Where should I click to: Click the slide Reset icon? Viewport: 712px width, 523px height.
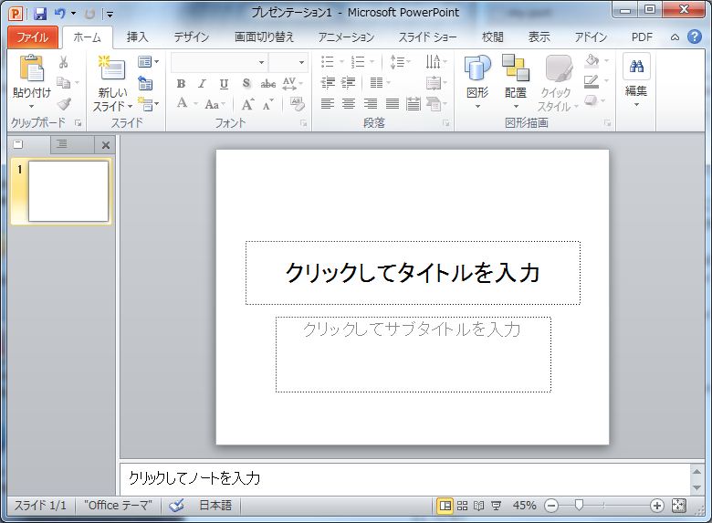[145, 83]
